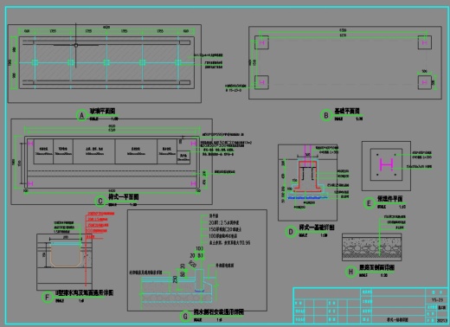The image size is (450, 327).
Task: Select the U-shaped drainage channel outline in detail F
Action: pos(66,256)
